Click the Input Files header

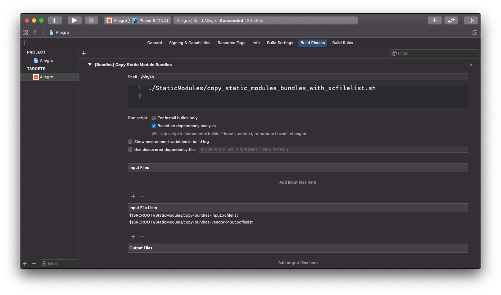[298, 167]
